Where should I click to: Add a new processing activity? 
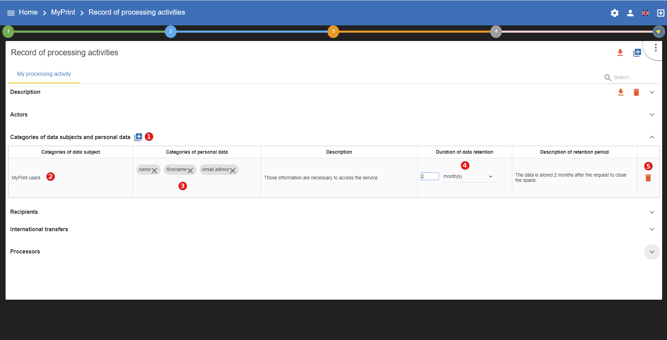pyautogui.click(x=637, y=52)
